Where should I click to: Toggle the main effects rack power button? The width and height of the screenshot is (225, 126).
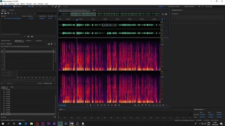point(2,83)
